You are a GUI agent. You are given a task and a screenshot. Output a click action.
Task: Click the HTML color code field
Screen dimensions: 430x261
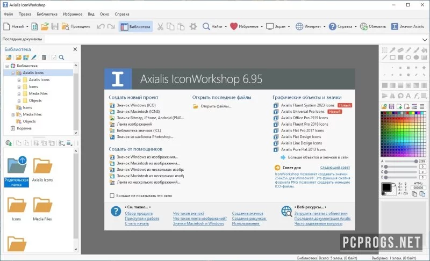point(418,188)
